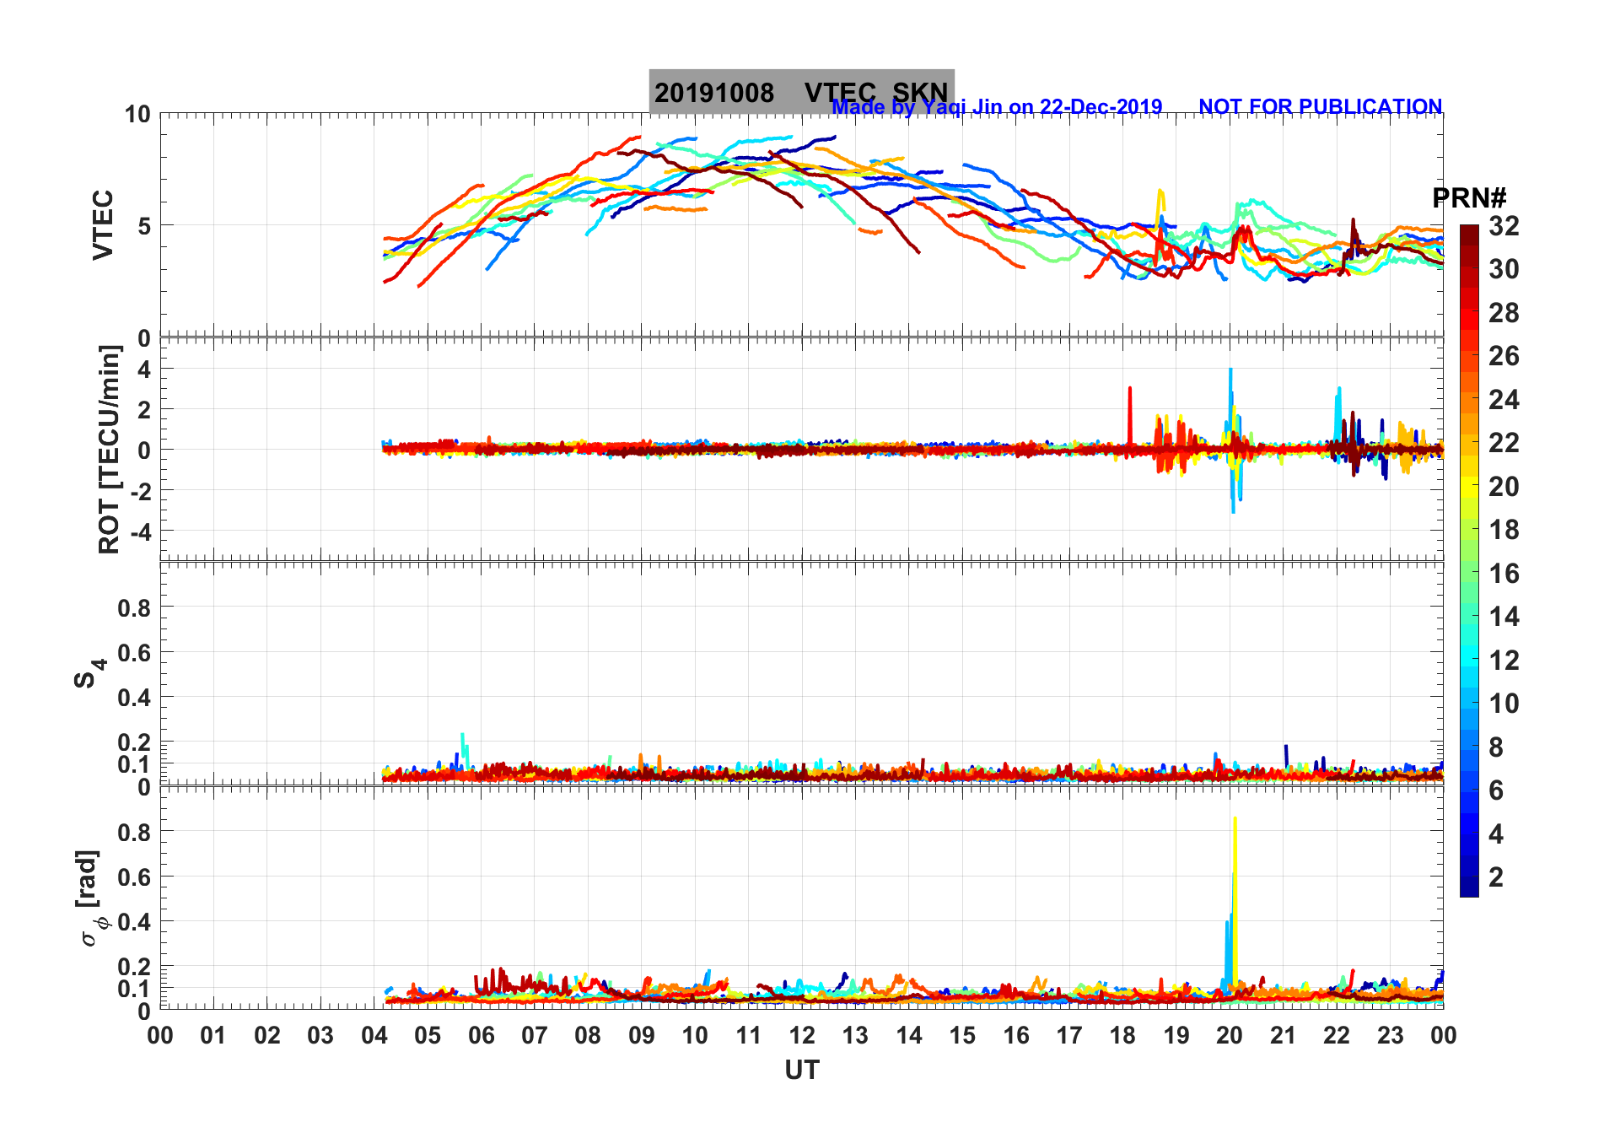The image size is (1604, 1122).
Task: Click the colorbar at PRN 20 yellow
Action: pos(1469,487)
